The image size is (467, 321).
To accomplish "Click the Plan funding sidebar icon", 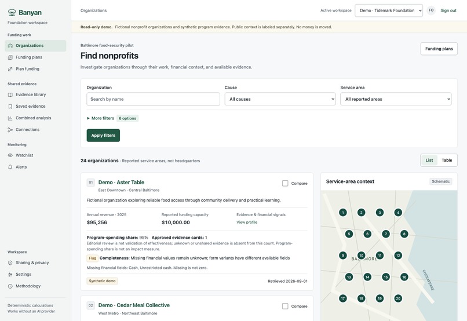I will [10, 69].
